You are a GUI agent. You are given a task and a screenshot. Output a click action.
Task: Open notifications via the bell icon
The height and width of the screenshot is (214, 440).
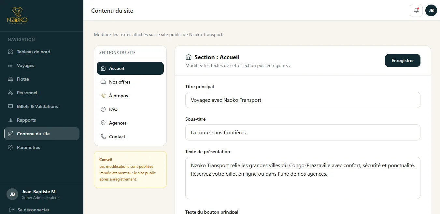[x=416, y=10]
